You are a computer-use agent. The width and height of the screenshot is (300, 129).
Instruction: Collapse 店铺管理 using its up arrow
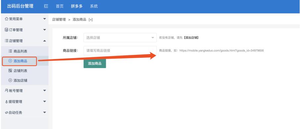(x=45, y=41)
